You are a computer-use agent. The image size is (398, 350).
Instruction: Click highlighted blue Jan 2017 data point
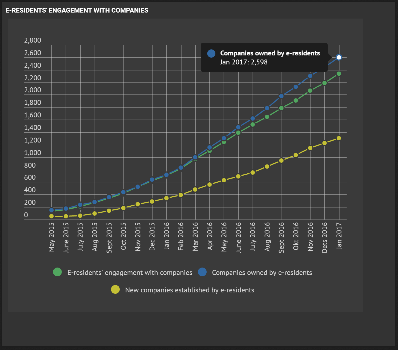click(x=339, y=57)
